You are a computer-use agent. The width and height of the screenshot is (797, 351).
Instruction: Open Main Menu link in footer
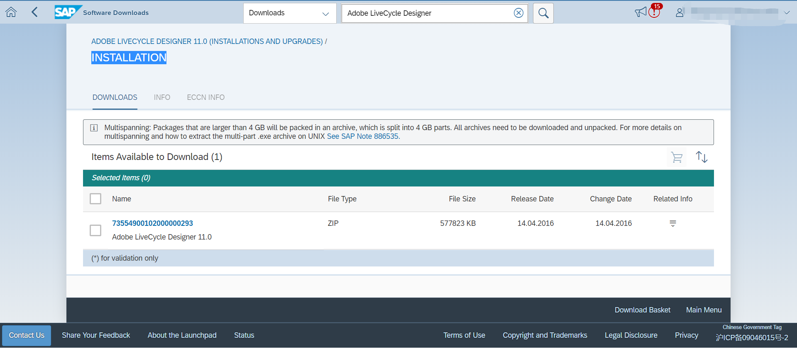pyautogui.click(x=704, y=310)
